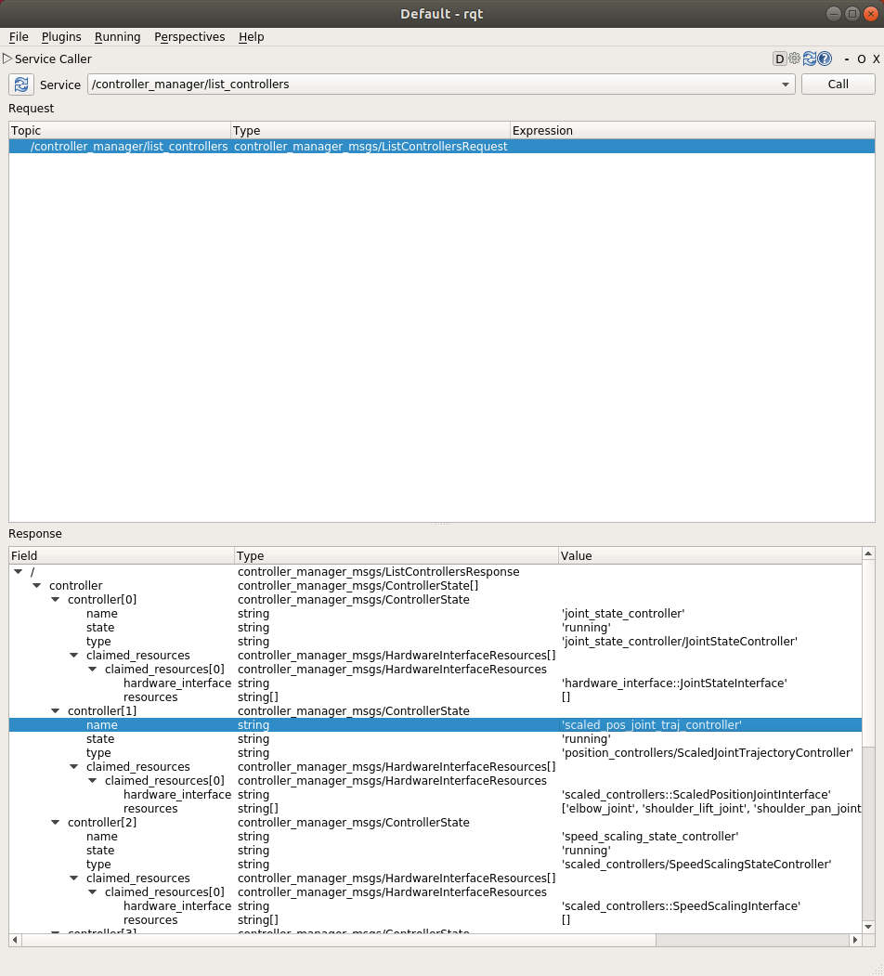Collapse claimed_resources[0] under controller[0]

93,670
